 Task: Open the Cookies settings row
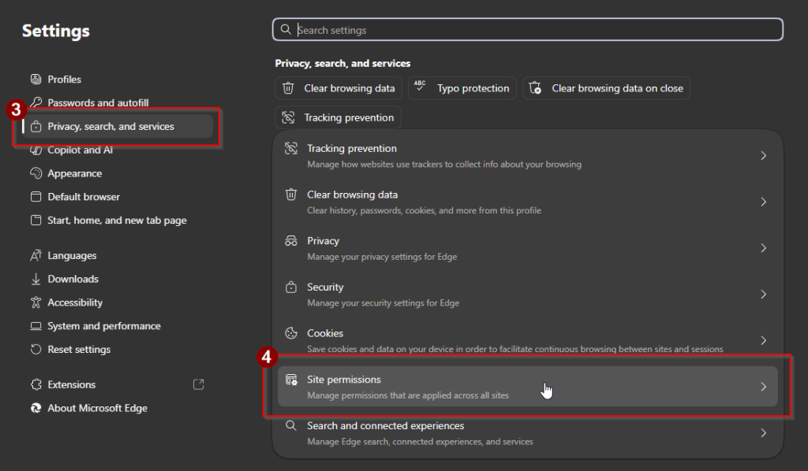pyautogui.click(x=528, y=340)
